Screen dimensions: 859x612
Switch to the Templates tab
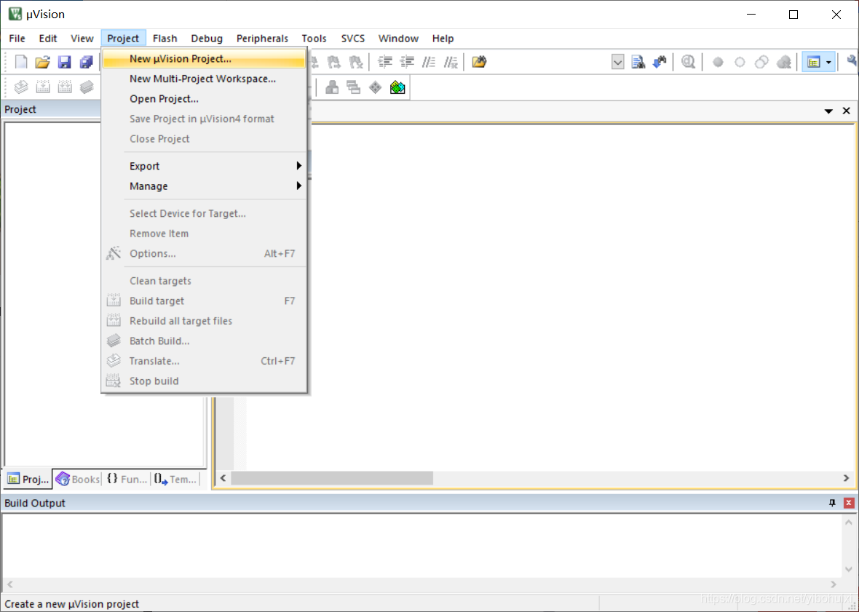pos(175,479)
